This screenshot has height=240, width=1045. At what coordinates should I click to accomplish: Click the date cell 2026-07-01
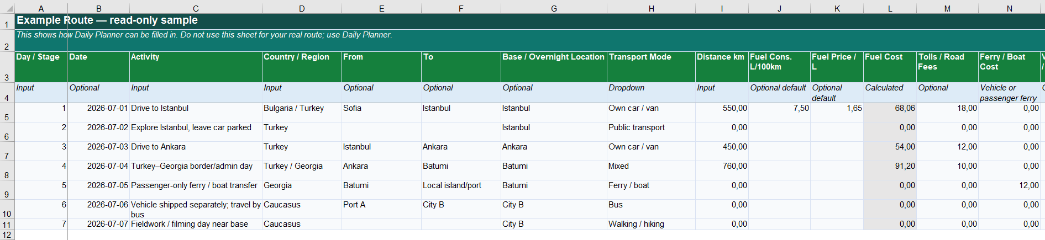coord(98,113)
